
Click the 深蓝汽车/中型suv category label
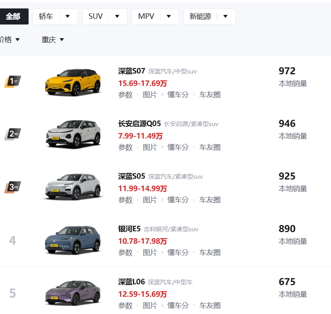(x=172, y=71)
